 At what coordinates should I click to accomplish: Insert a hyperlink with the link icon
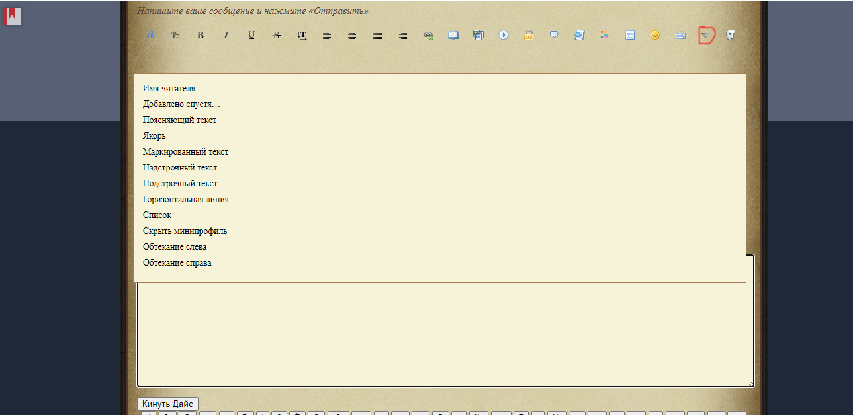428,36
